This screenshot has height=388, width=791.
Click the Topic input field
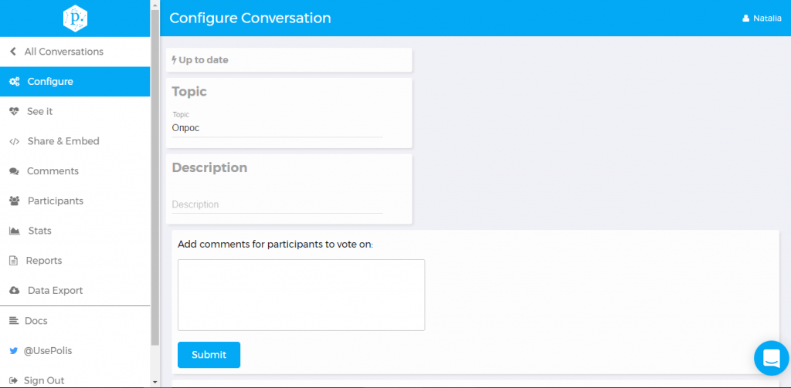coord(277,128)
